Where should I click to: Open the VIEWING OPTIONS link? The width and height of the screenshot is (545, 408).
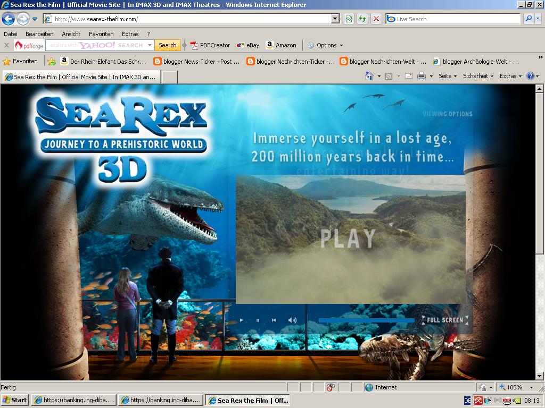click(x=447, y=113)
